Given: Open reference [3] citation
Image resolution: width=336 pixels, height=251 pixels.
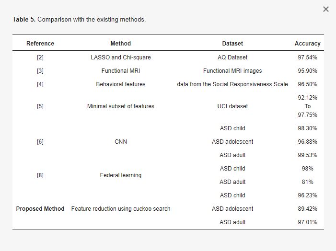Looking at the screenshot, I should pyautogui.click(x=40, y=71).
